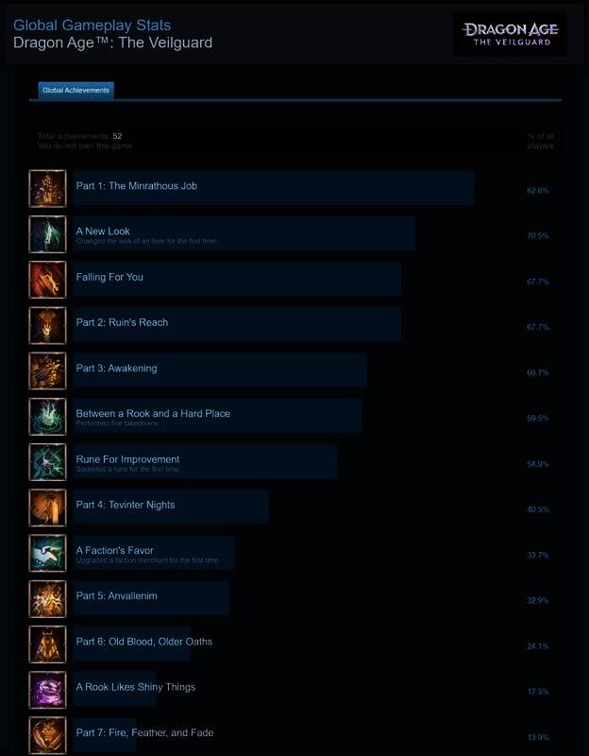The width and height of the screenshot is (589, 756).
Task: Click the Part 1: The Minrathous Job progress bar
Action: [274, 188]
